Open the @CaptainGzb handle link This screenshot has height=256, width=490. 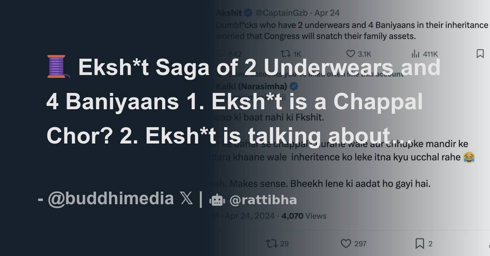(281, 13)
